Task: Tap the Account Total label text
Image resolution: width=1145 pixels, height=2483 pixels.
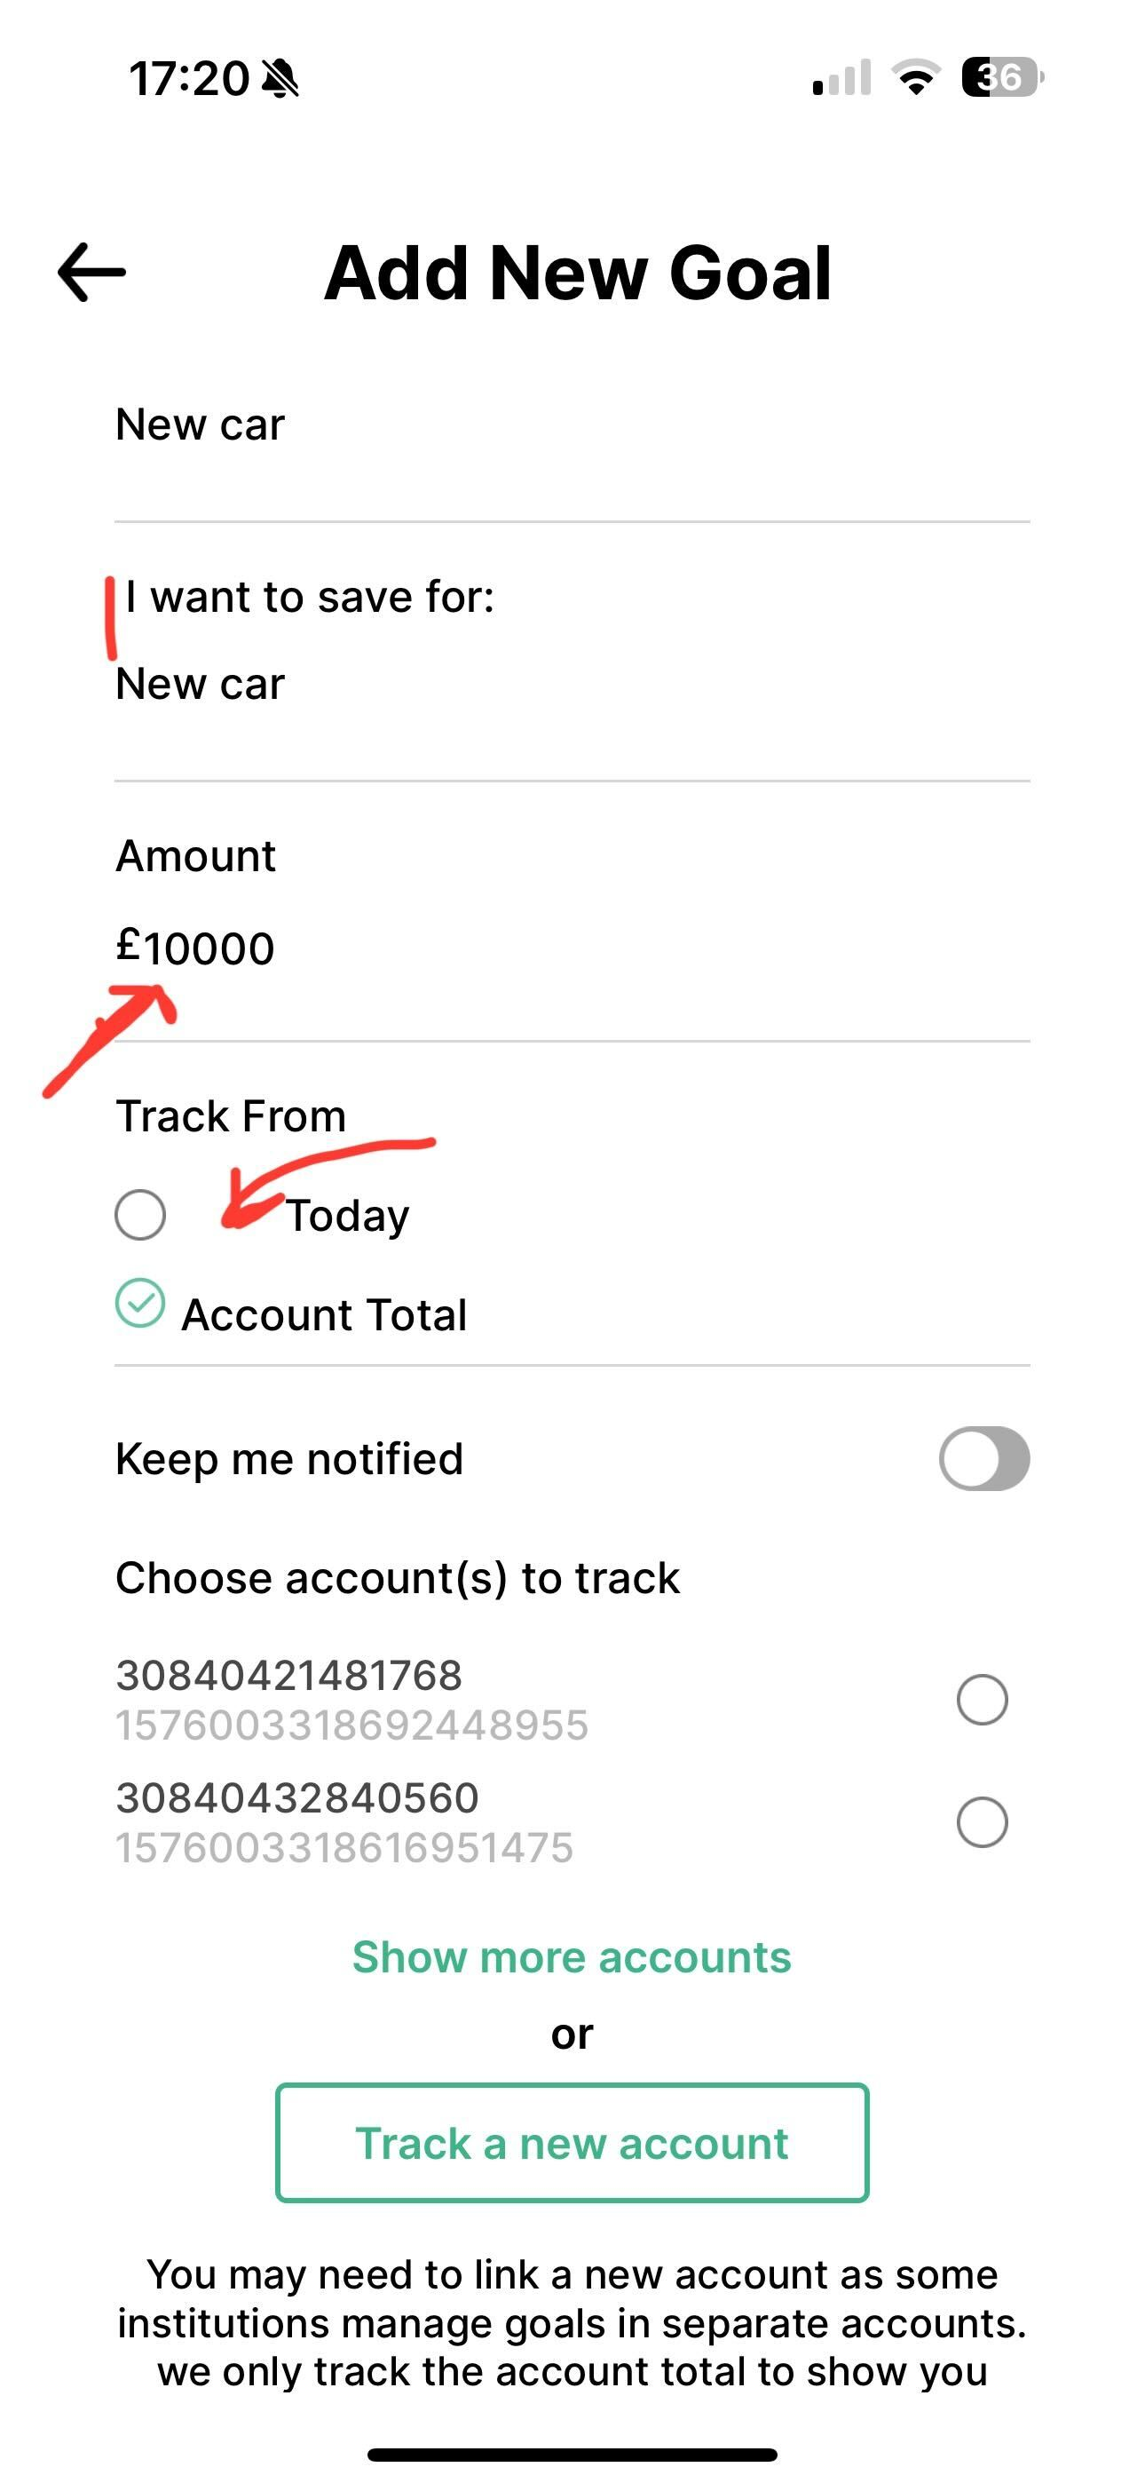Action: [324, 1316]
